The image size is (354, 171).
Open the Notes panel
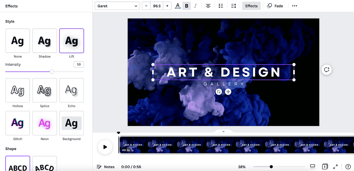pyautogui.click(x=105, y=167)
